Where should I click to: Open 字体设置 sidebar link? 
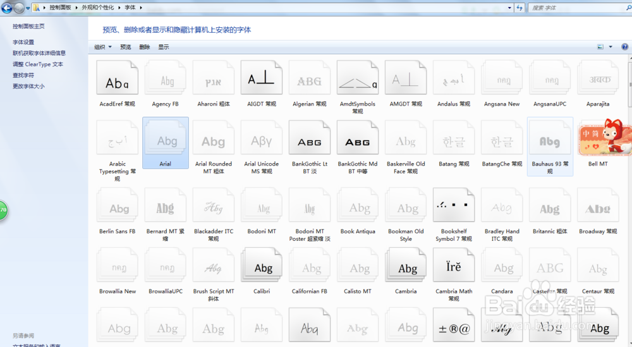coord(23,42)
